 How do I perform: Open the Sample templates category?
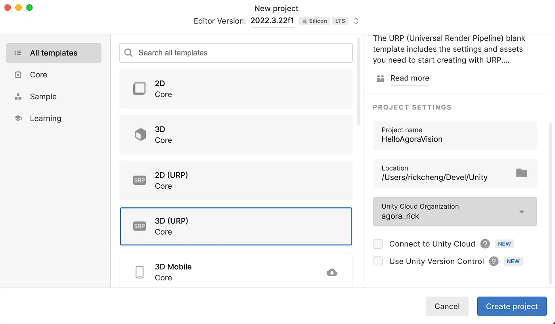(x=43, y=97)
